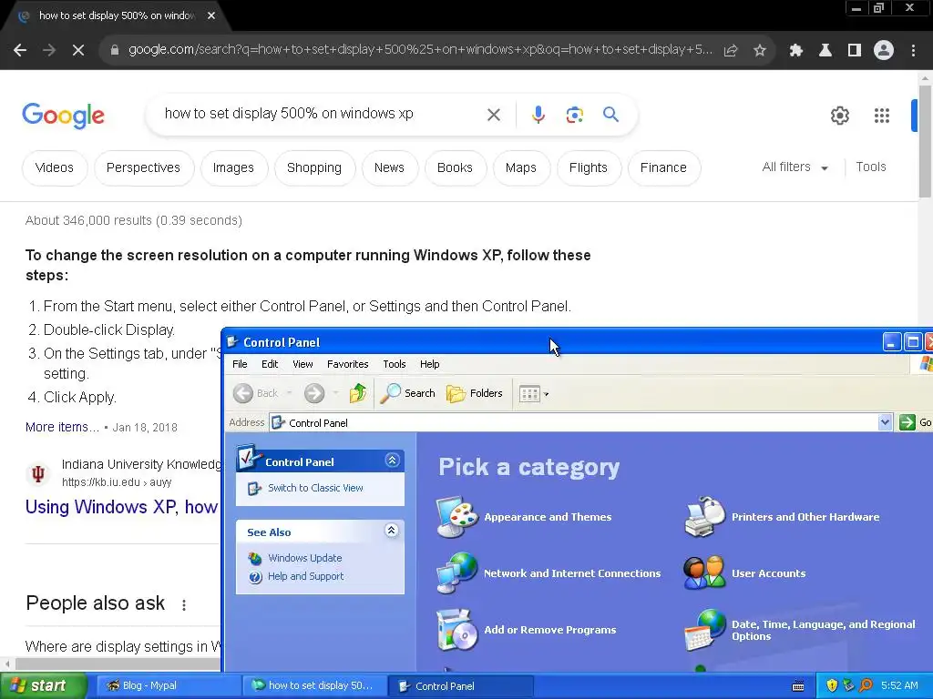Share this page icon in address bar
This screenshot has height=699, width=933.
point(731,51)
